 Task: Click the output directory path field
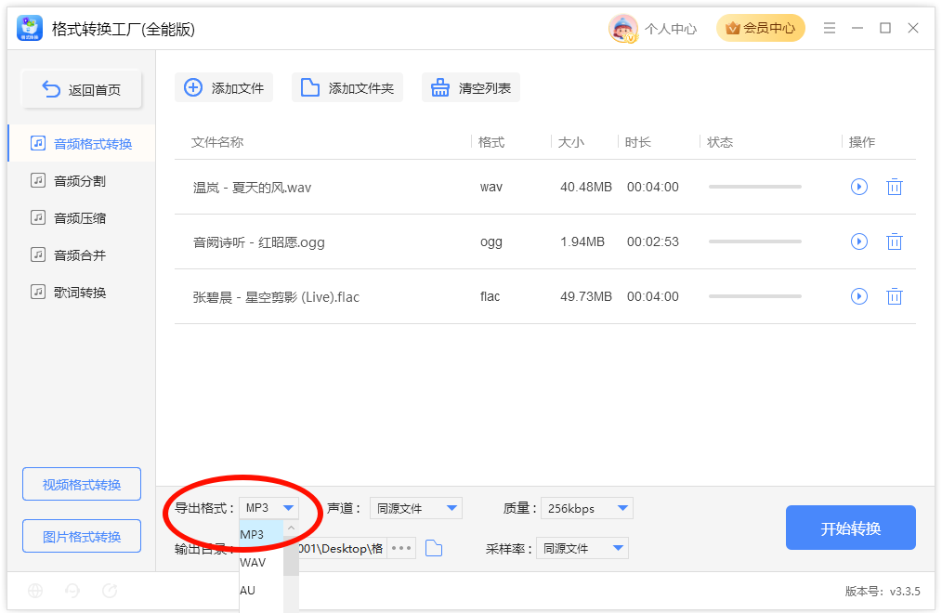click(x=342, y=548)
